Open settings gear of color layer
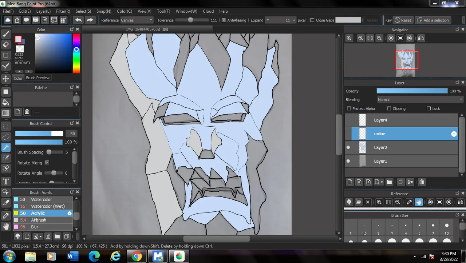Image resolution: width=466 pixels, height=263 pixels. (454, 134)
